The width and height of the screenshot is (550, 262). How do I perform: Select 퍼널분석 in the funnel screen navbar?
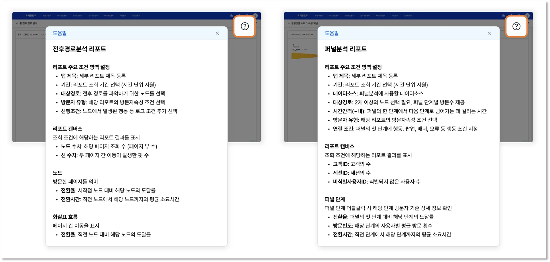[394, 16]
